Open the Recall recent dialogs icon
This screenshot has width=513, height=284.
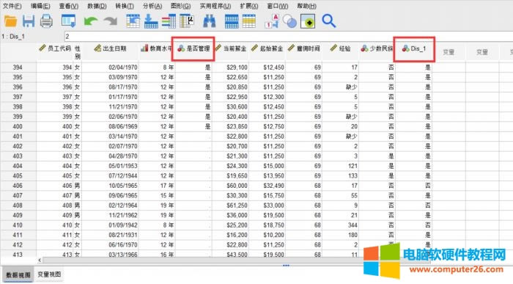point(68,21)
